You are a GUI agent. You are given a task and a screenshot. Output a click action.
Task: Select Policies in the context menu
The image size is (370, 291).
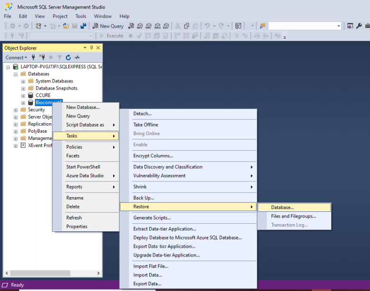(86, 147)
